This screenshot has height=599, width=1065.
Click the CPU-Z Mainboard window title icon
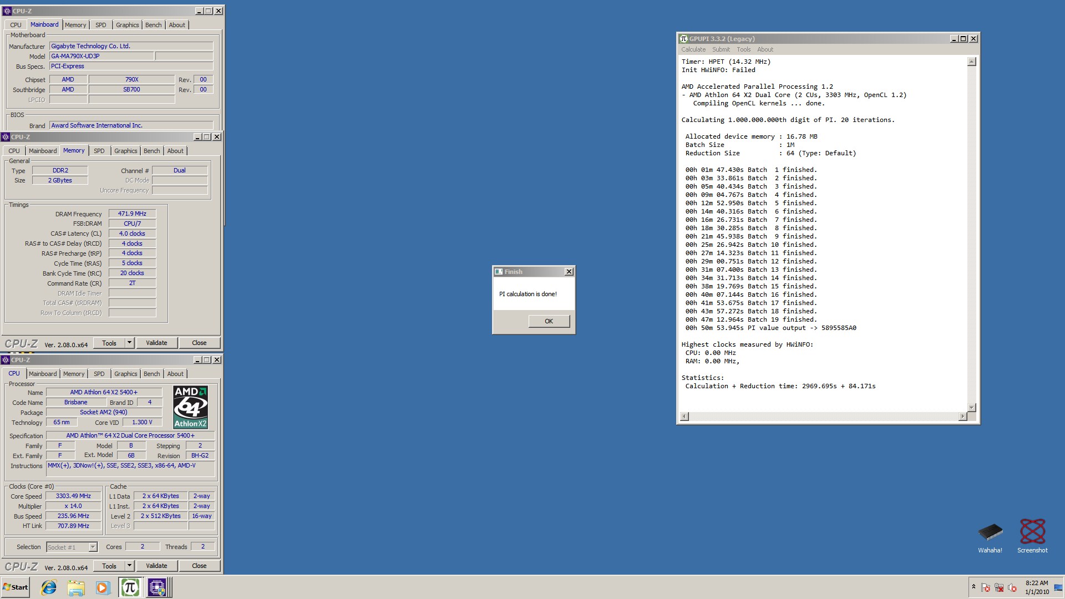click(7, 11)
